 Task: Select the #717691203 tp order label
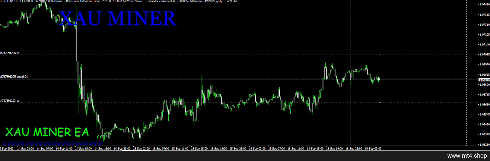tap(10, 101)
